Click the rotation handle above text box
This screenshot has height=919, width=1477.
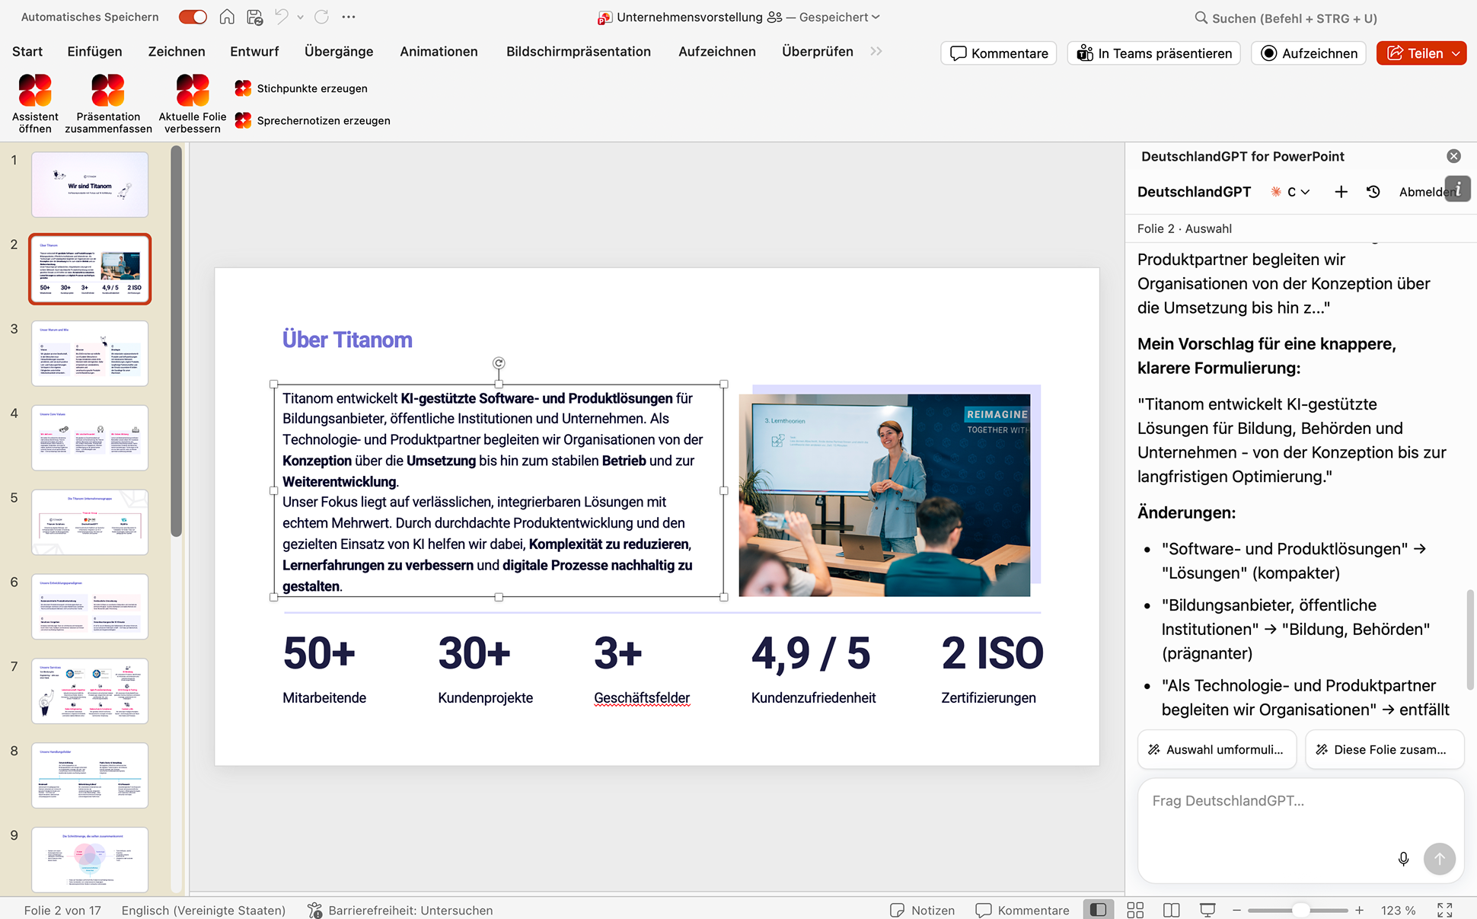[x=499, y=363]
